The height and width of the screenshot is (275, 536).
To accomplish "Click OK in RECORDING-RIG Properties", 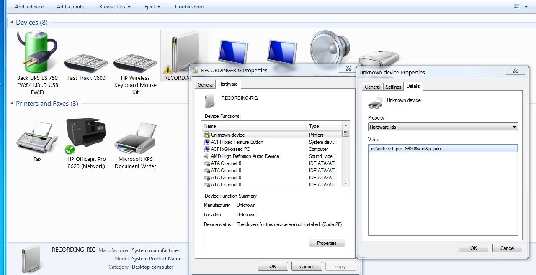I will 273,267.
